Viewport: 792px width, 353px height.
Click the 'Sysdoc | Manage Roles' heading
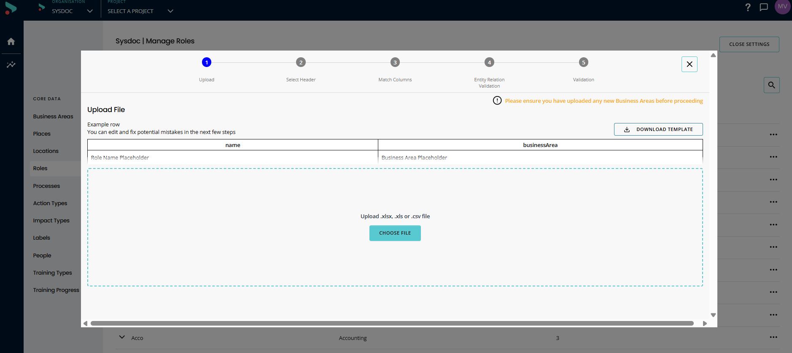(x=155, y=41)
